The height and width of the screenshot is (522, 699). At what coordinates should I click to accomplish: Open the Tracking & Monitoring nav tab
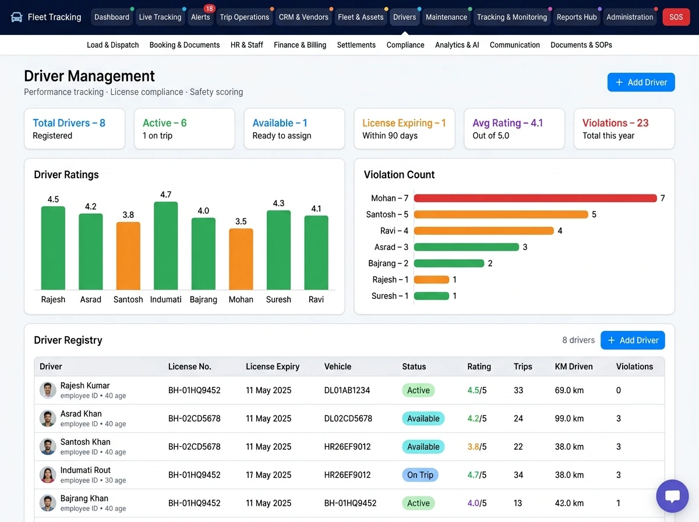point(512,17)
